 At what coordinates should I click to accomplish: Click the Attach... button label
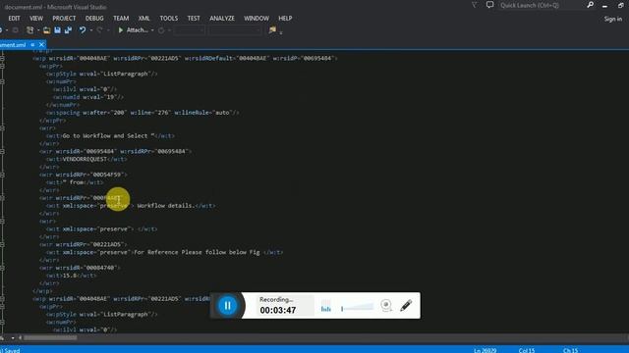[x=138, y=30]
